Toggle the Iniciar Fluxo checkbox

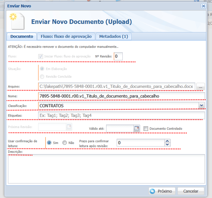41,56
